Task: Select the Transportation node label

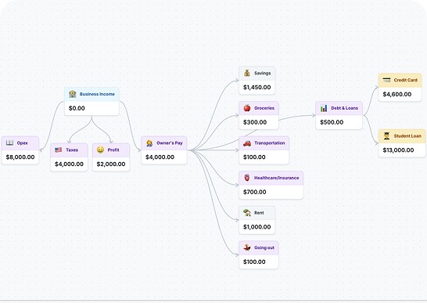Action: click(x=270, y=143)
